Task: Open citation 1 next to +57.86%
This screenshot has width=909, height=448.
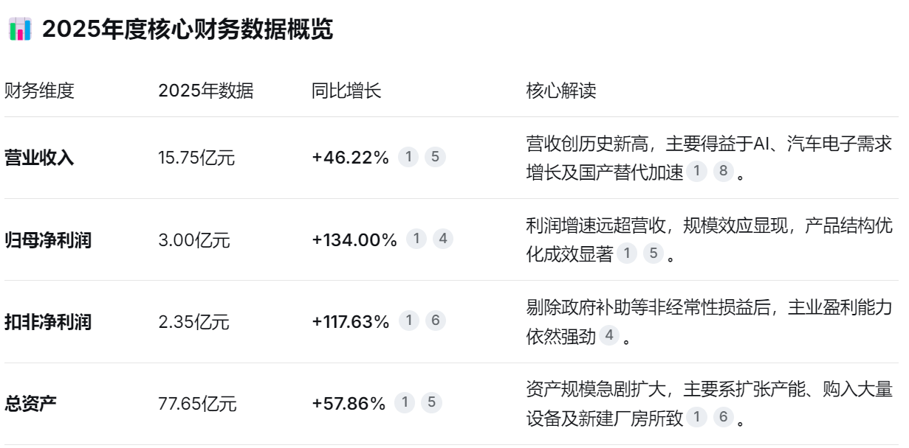Action: (405, 403)
